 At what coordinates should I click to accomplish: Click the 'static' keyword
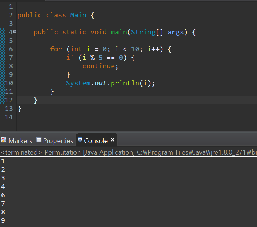[74, 32]
